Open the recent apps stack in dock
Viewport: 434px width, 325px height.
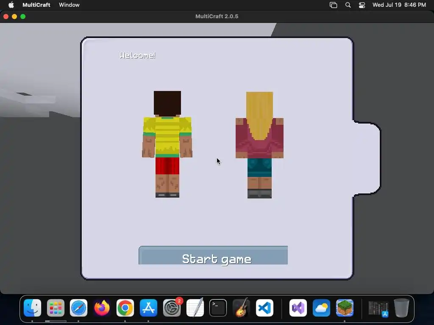pos(378,308)
